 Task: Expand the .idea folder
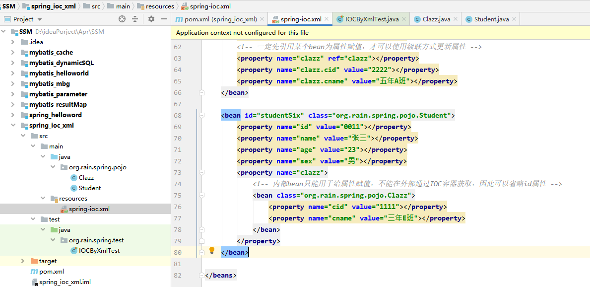pyautogui.click(x=13, y=42)
